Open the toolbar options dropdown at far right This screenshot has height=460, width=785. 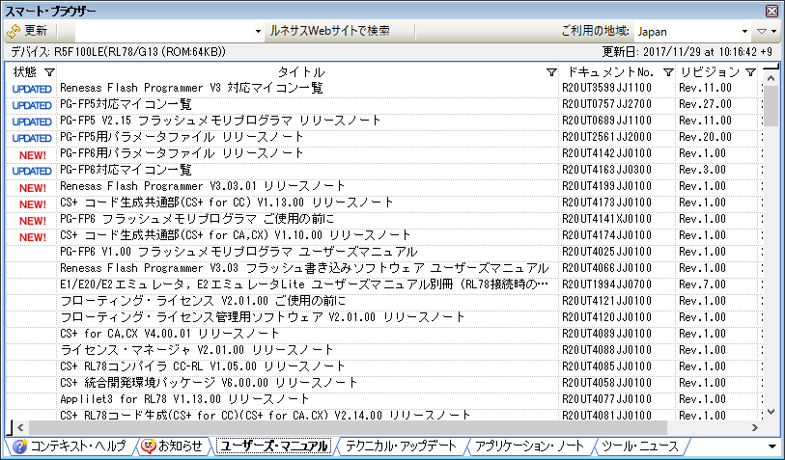(767, 31)
